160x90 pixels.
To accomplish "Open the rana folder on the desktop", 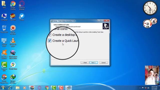I will [4, 4].
